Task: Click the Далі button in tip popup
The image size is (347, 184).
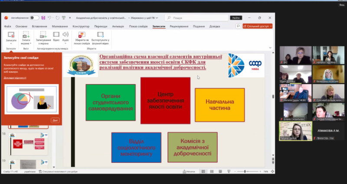Action: coord(55,120)
